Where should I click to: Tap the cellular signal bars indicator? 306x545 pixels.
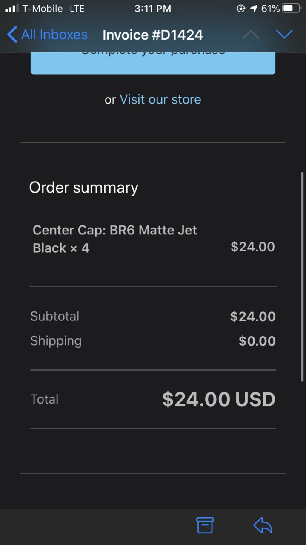(11, 9)
